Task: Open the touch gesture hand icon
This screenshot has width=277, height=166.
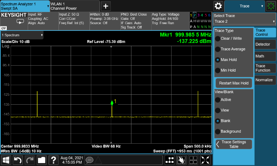Action: coord(181,160)
